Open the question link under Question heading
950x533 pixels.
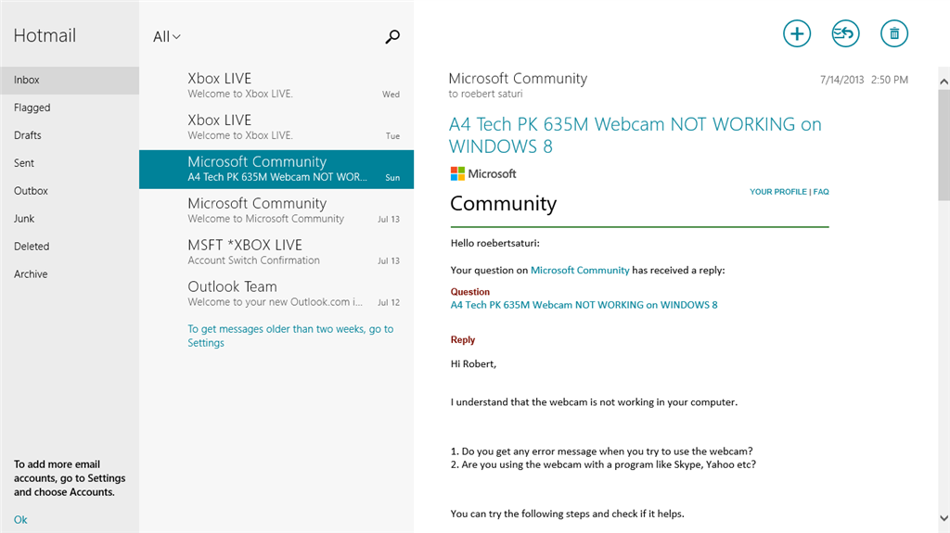click(584, 305)
